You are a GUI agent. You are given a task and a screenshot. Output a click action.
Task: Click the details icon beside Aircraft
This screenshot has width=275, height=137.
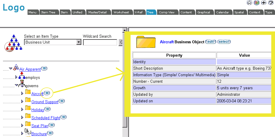pyautogui.click(x=47, y=93)
